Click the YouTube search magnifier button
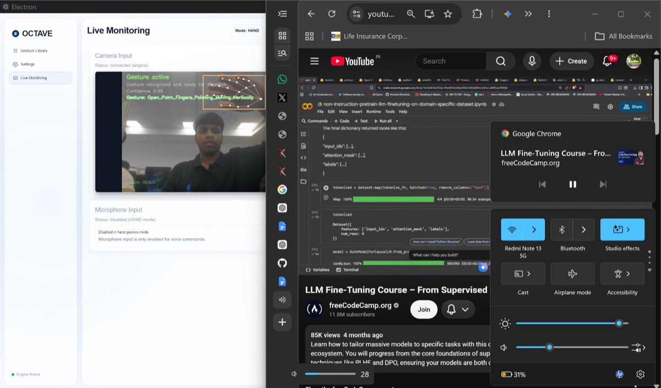The image size is (661, 388). click(x=501, y=61)
